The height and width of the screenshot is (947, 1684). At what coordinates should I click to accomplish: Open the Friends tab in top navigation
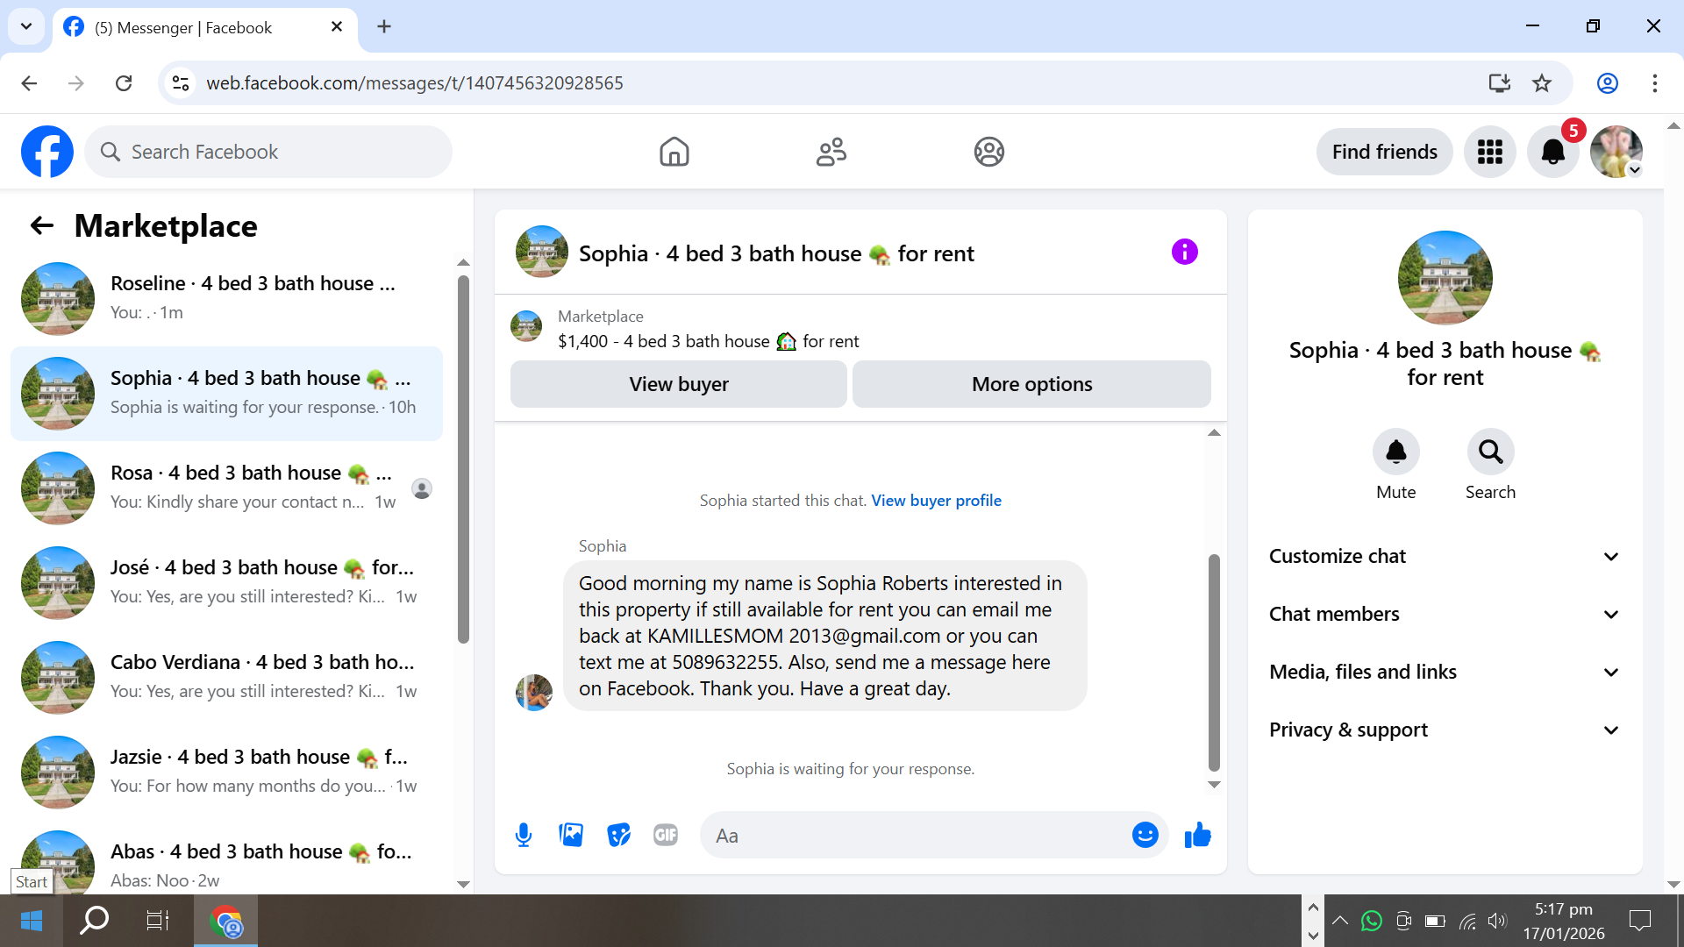pyautogui.click(x=831, y=152)
